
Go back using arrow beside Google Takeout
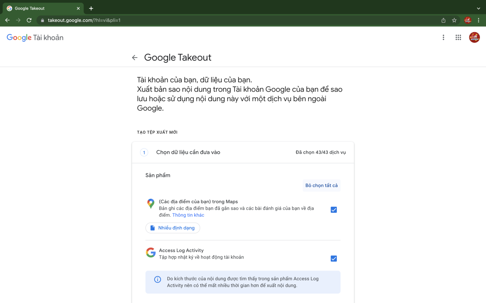tap(135, 58)
